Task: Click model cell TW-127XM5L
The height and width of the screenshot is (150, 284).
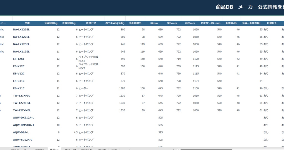Action: tap(22, 110)
